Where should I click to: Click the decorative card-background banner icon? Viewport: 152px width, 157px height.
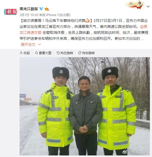point(136,5)
